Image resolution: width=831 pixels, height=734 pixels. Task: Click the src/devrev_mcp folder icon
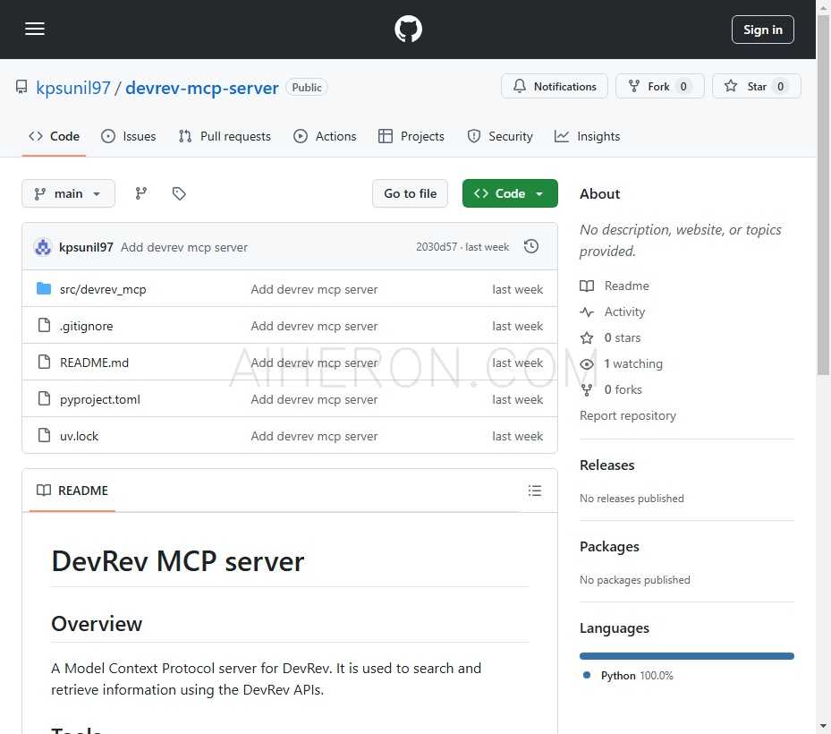click(x=44, y=288)
